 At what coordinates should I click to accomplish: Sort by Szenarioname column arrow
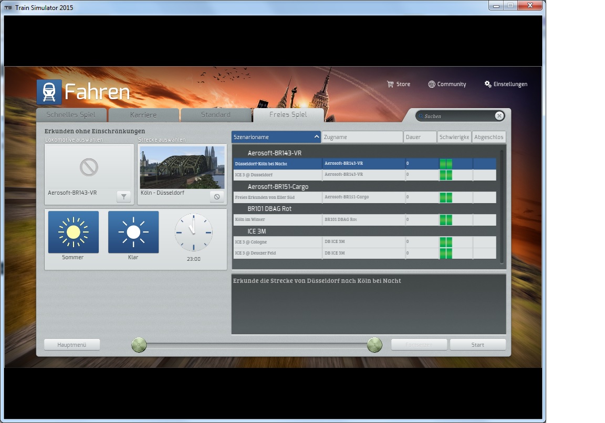(x=316, y=137)
